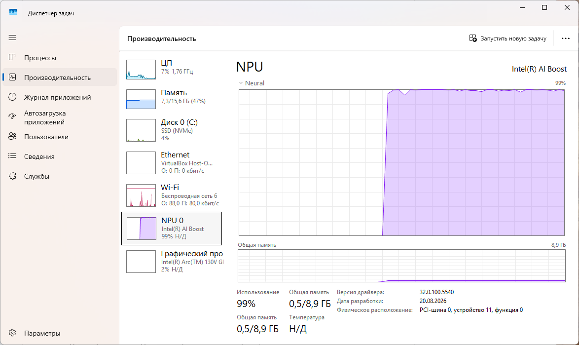Expand the Neural graph selector chevron
579x345 pixels.
[x=241, y=83]
